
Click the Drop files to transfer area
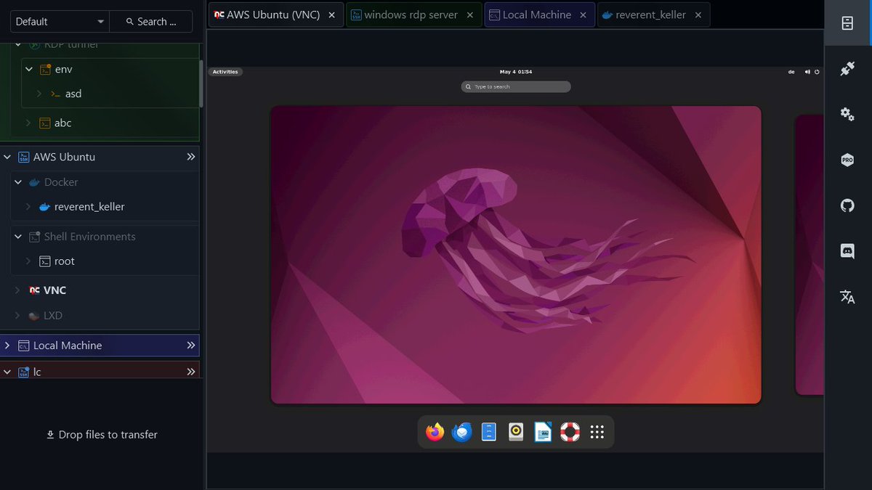click(102, 435)
